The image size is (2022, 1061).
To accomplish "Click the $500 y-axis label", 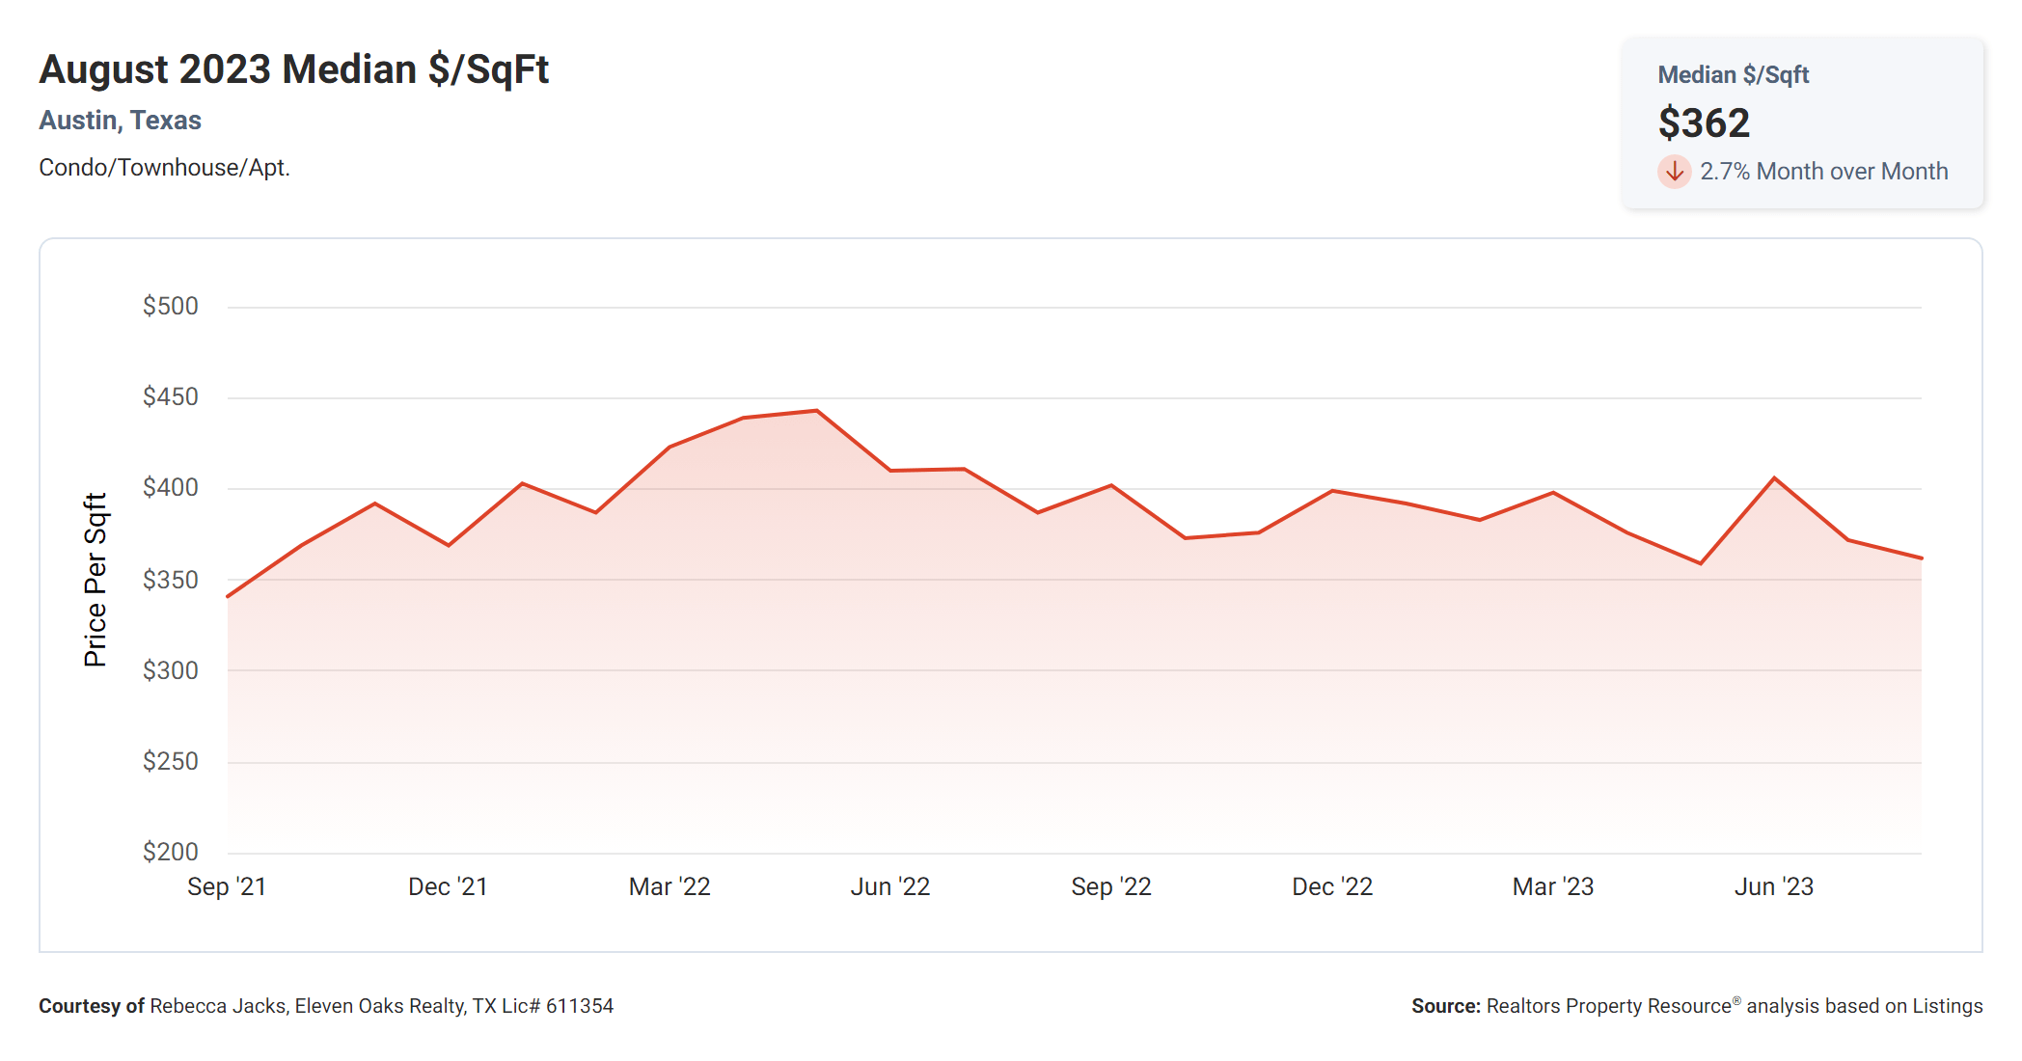I will click(171, 307).
